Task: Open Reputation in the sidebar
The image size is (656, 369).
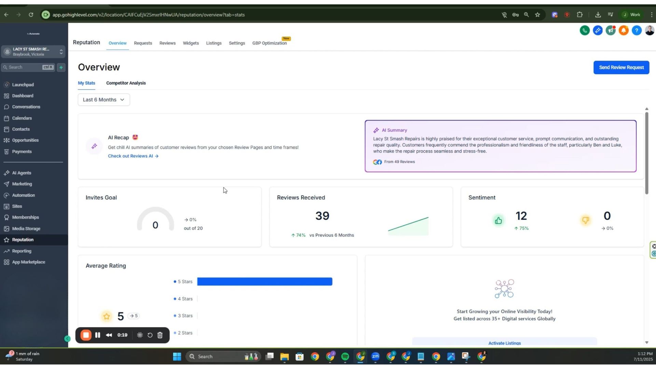Action: pos(23,240)
